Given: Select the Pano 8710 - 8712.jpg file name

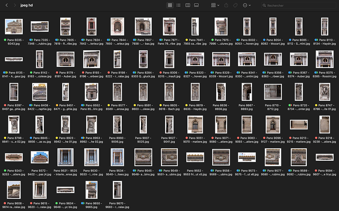Looking at the screenshot, I should click(x=273, y=107).
